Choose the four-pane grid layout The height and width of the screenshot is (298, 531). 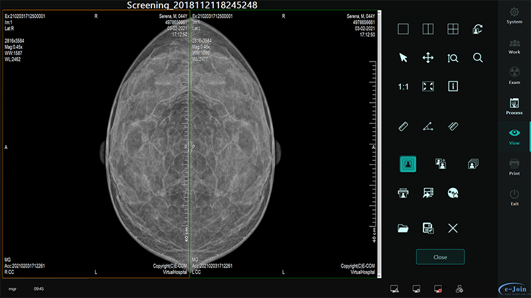click(453, 29)
